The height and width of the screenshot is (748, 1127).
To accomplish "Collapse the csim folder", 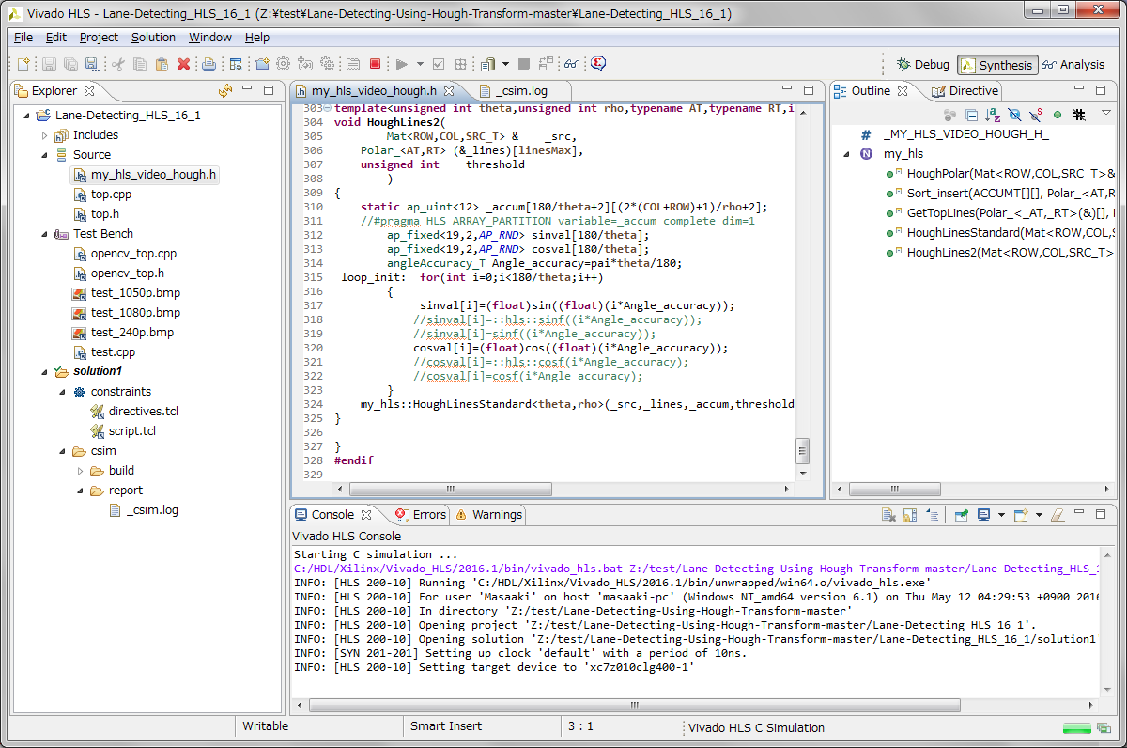I will coord(61,451).
